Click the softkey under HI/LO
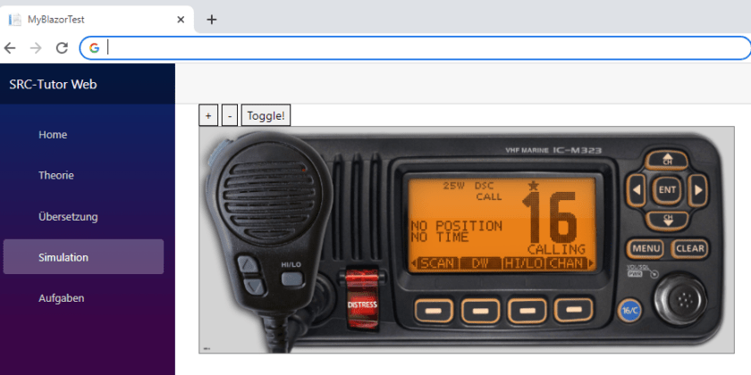 [x=527, y=311]
